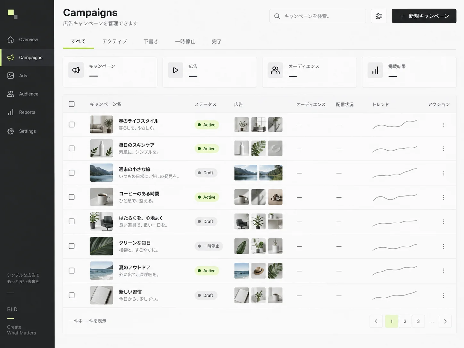
Task: Click the app logo in sidebar
Action: [x=12, y=14]
